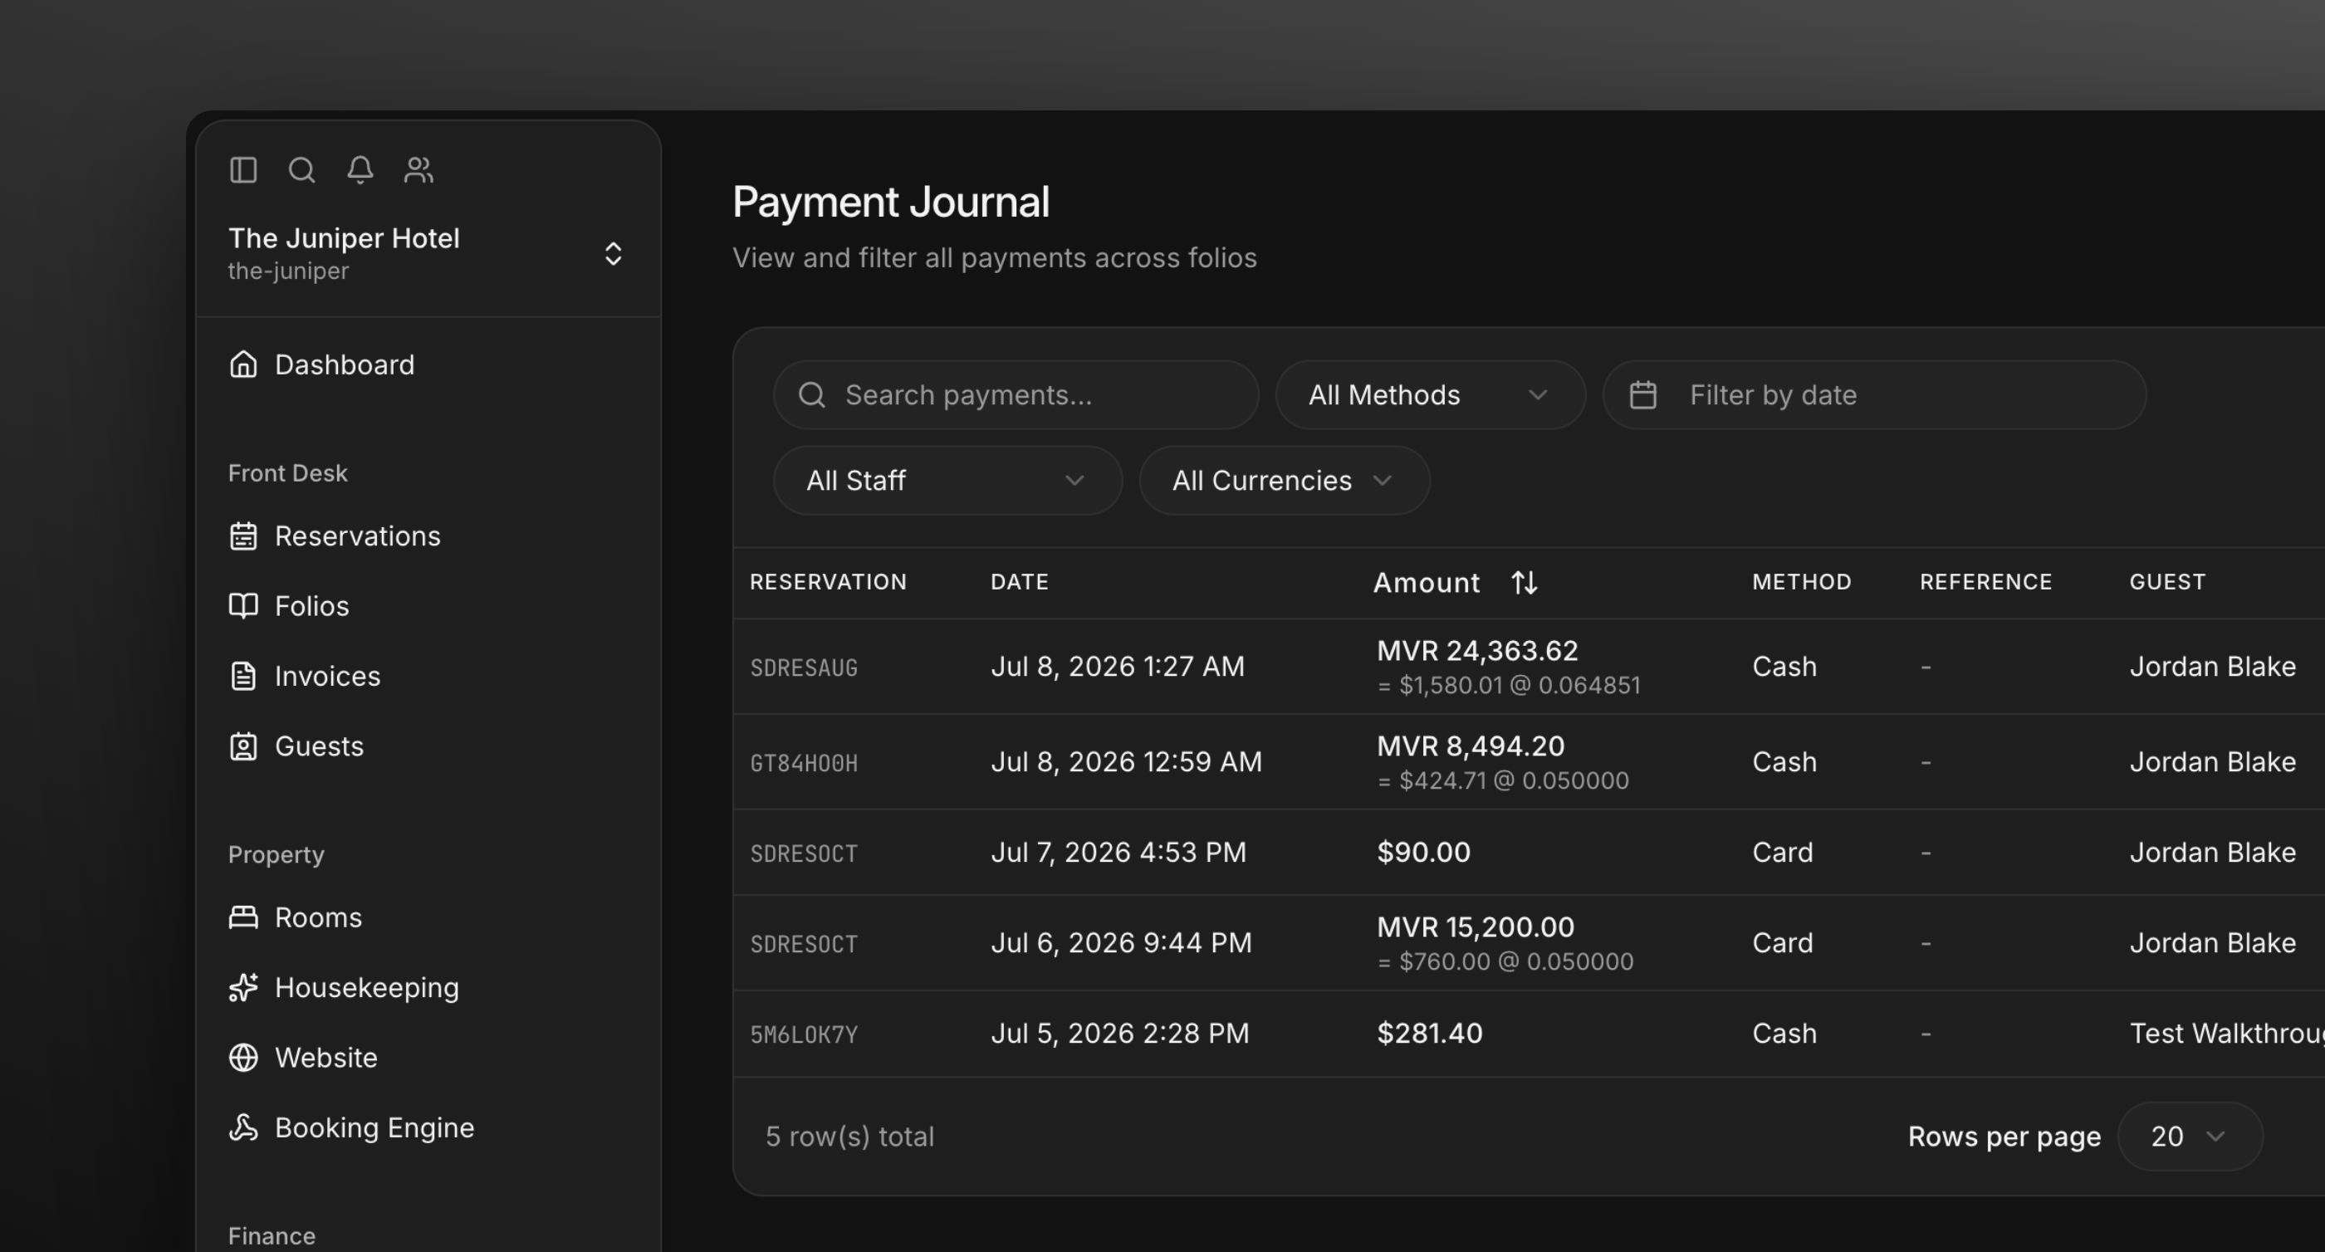Click the Reservations calendar icon
The height and width of the screenshot is (1252, 2325).
243,536
